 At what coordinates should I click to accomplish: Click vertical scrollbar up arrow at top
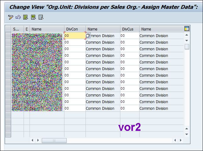[187, 35]
